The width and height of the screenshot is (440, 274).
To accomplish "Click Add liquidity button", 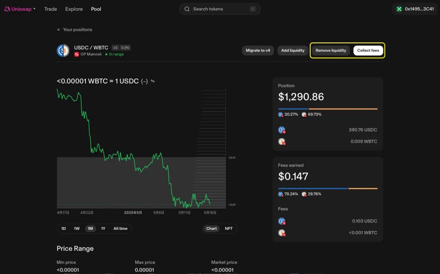I will pos(293,51).
